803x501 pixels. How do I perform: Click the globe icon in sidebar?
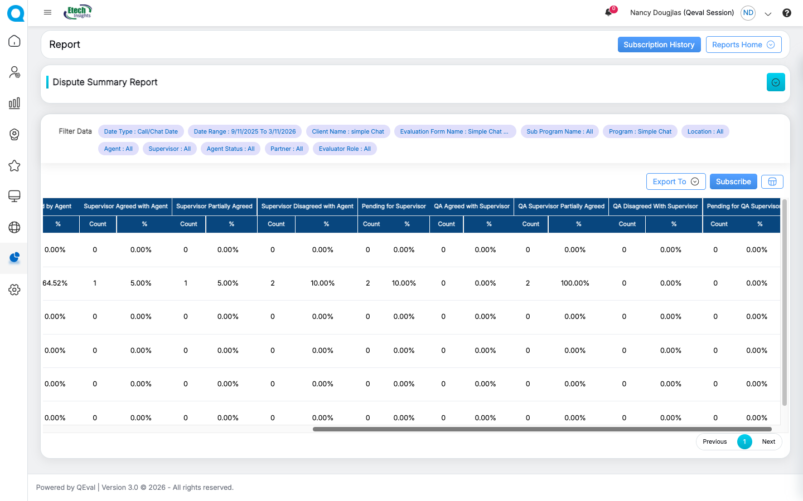pos(14,227)
